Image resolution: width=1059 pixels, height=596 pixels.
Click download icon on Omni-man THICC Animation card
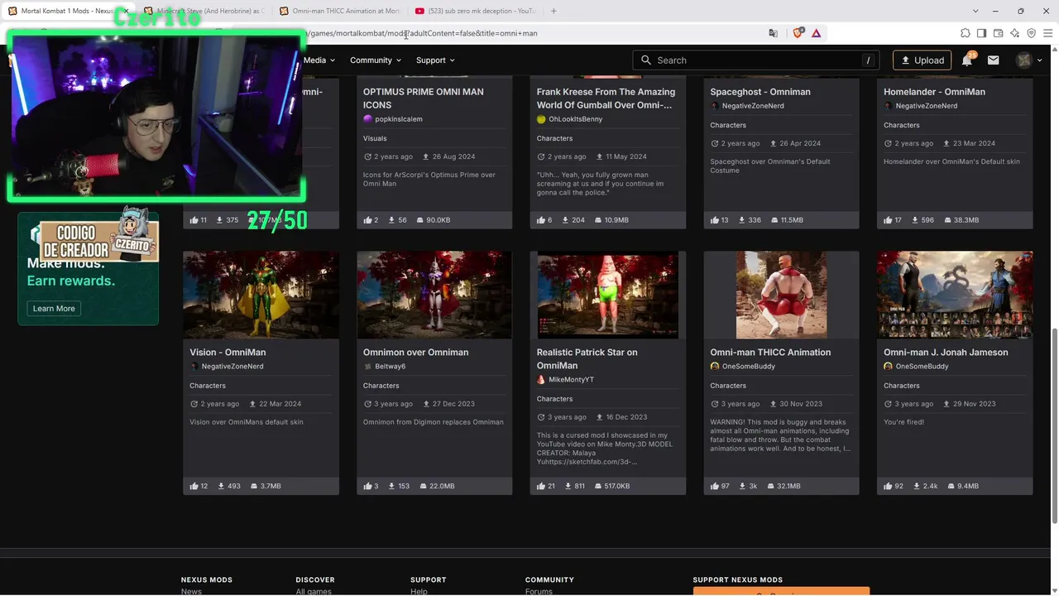click(742, 486)
